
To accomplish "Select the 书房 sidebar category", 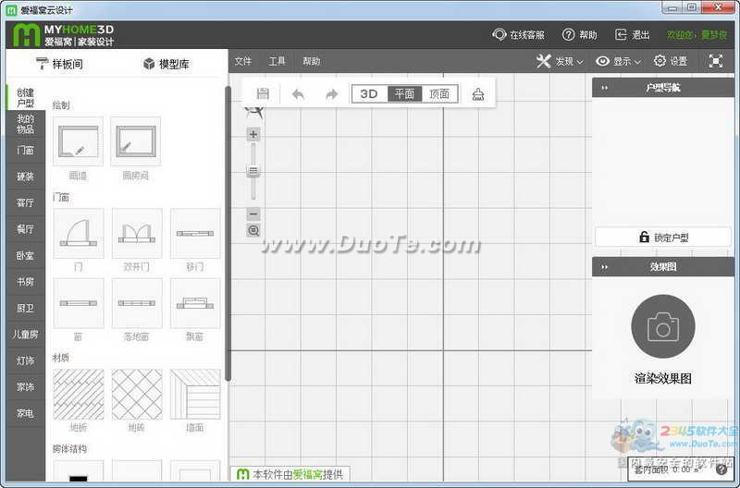I will point(26,282).
